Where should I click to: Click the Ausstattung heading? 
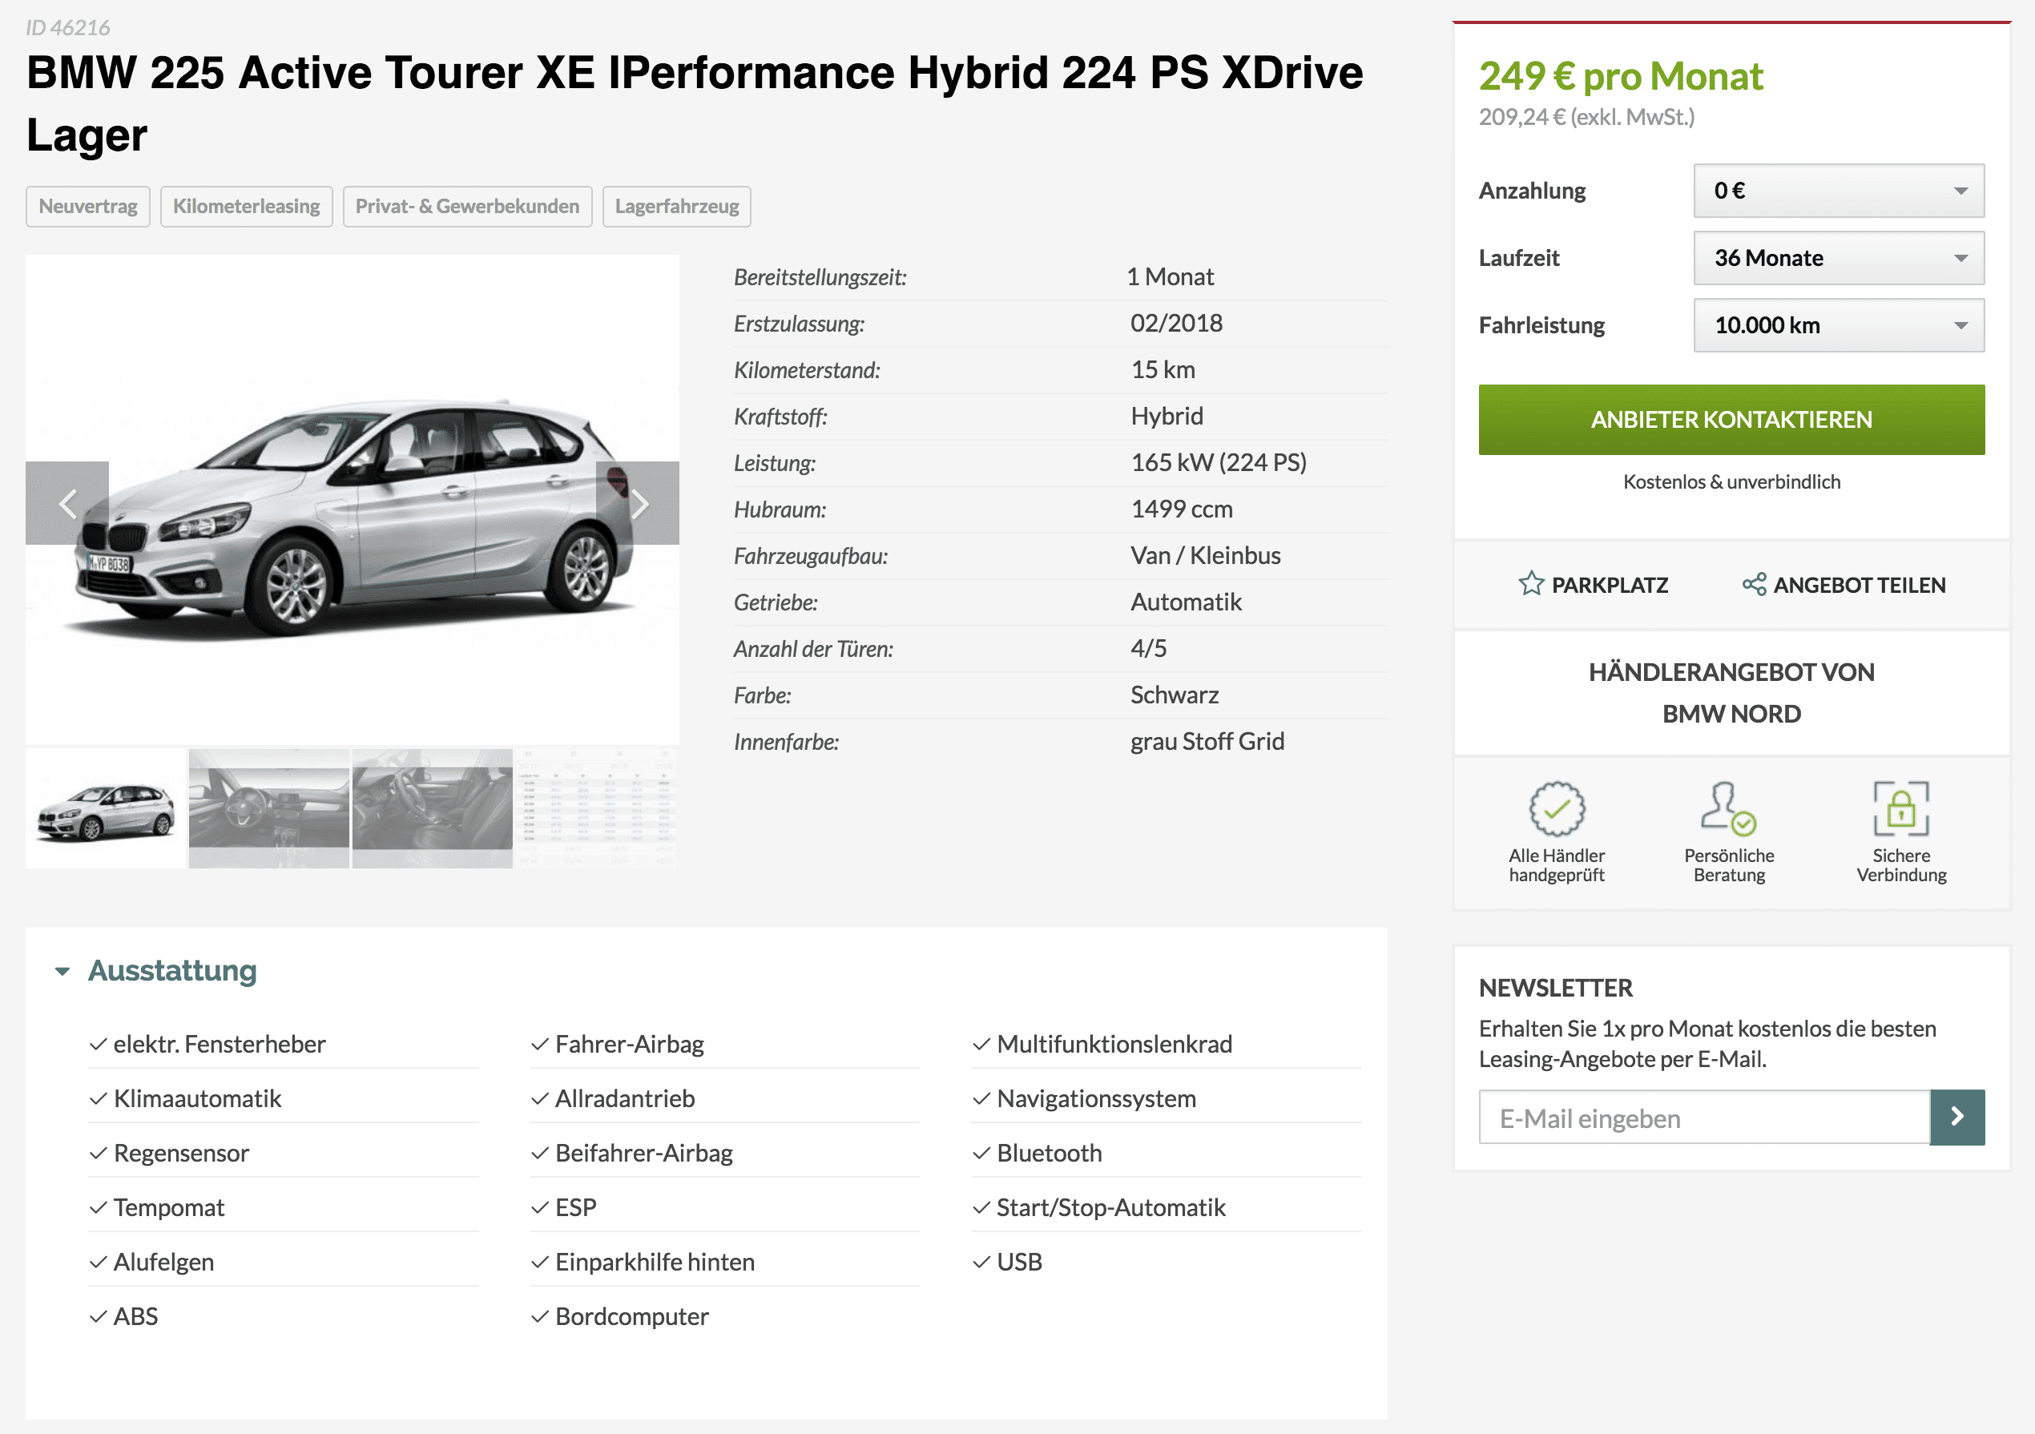(x=172, y=970)
